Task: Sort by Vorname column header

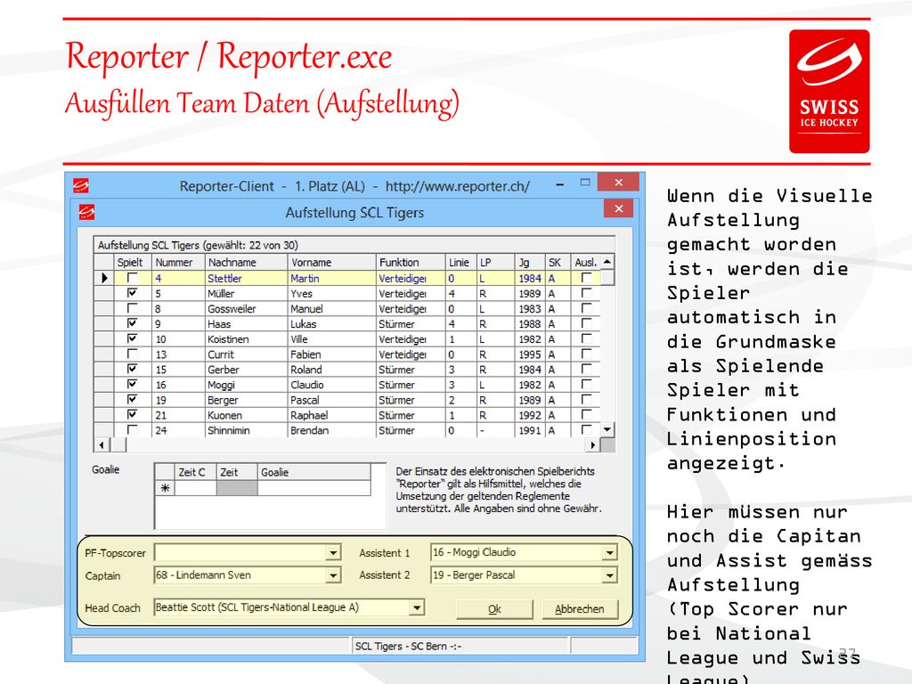Action: tap(331, 263)
